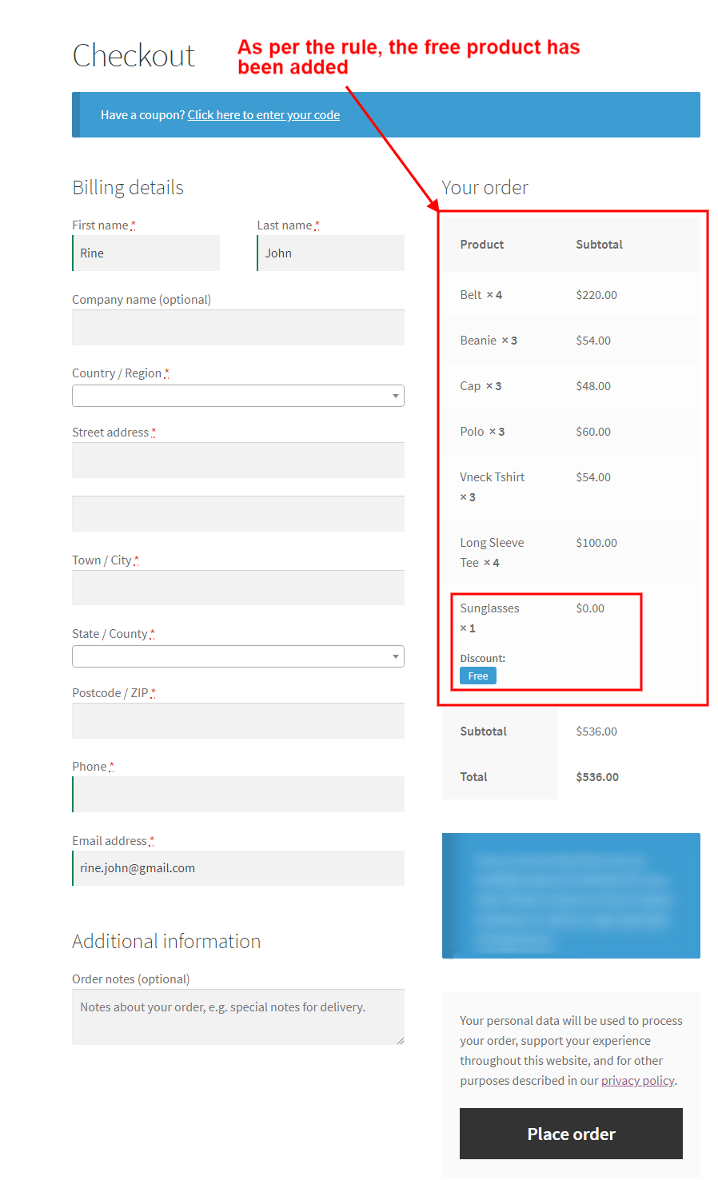Click the blue Free discount badge

477,675
